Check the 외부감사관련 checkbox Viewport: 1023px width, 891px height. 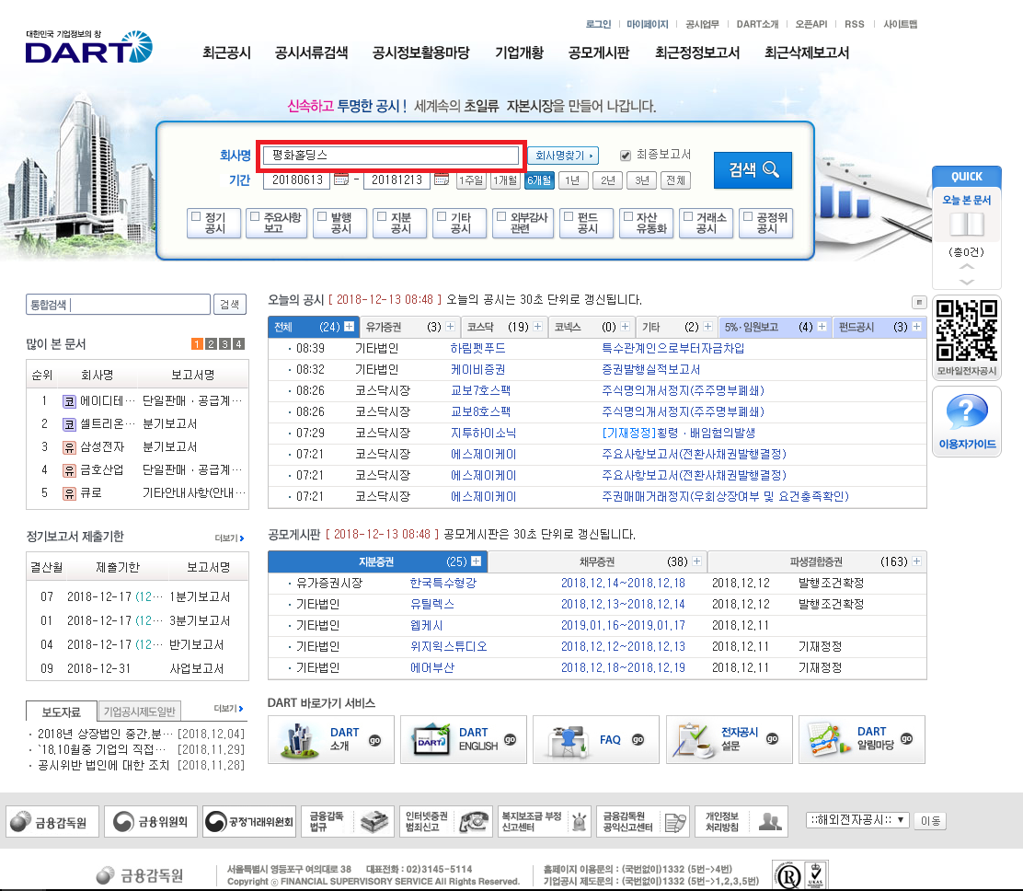click(501, 216)
